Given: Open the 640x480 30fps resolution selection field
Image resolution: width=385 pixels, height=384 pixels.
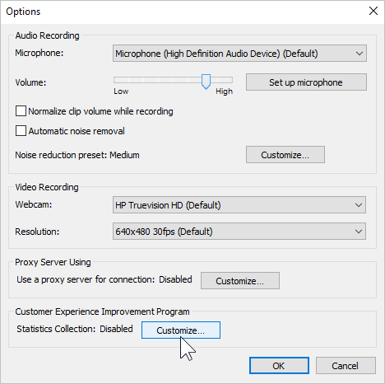Looking at the screenshot, I should coord(239,232).
